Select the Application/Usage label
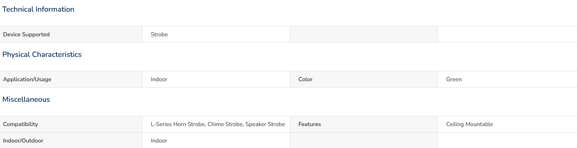577x148 pixels. [x=27, y=79]
